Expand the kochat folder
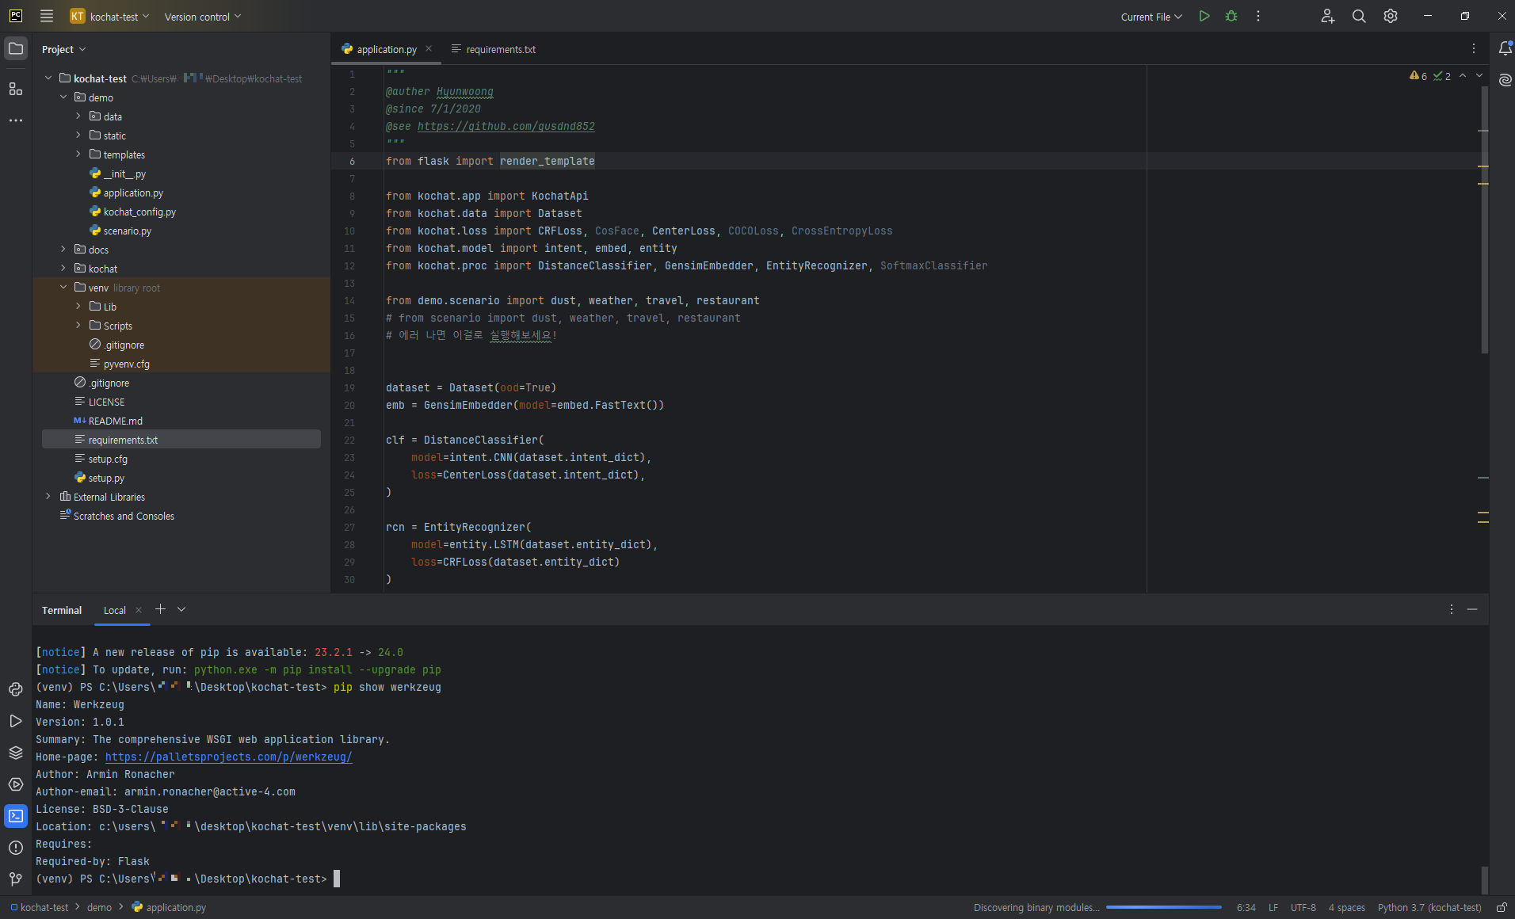1515x919 pixels. (63, 269)
